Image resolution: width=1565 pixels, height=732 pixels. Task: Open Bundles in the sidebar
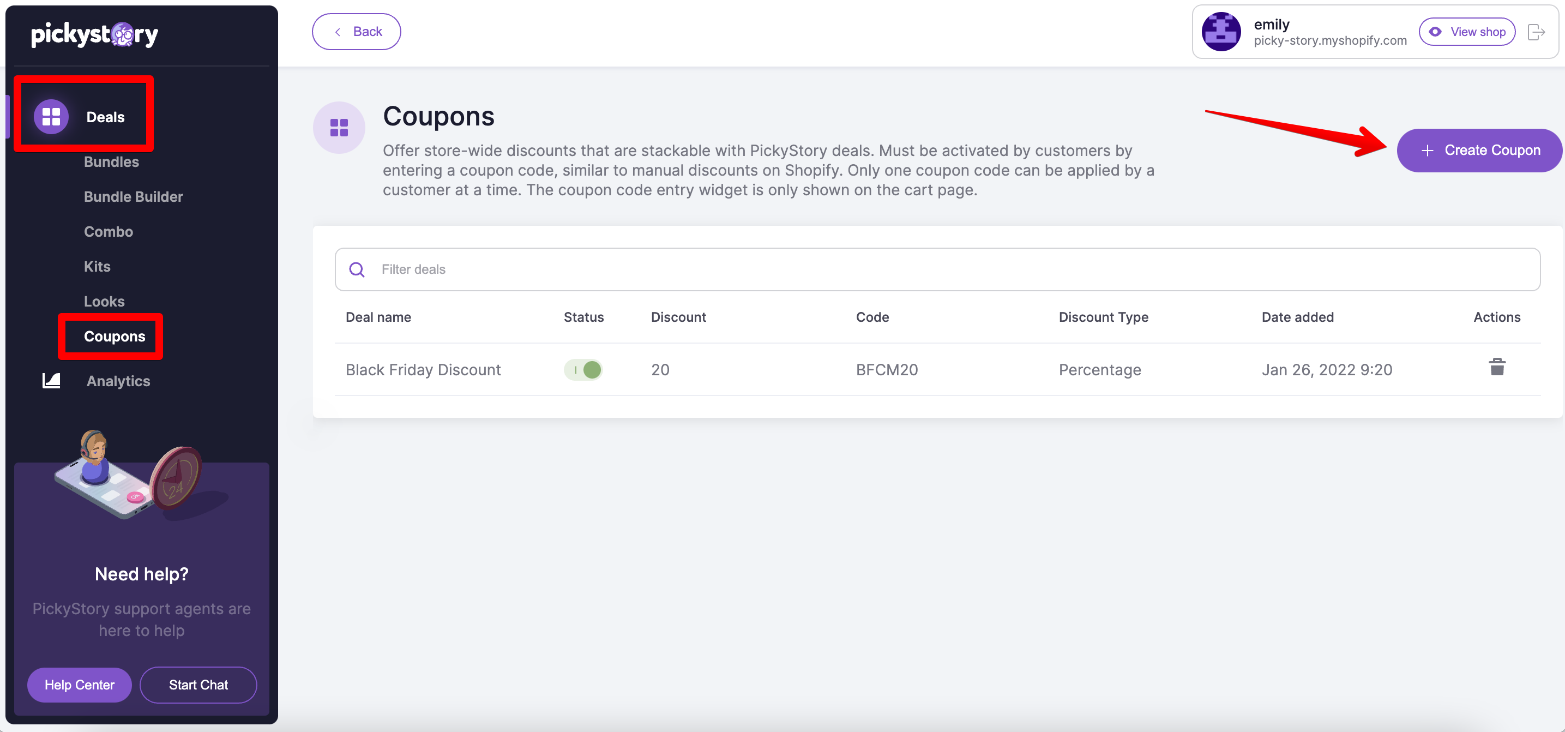111,161
